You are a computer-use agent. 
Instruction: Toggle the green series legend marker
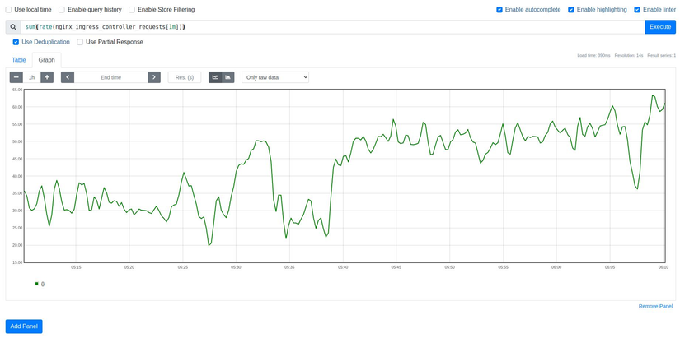pyautogui.click(x=37, y=284)
